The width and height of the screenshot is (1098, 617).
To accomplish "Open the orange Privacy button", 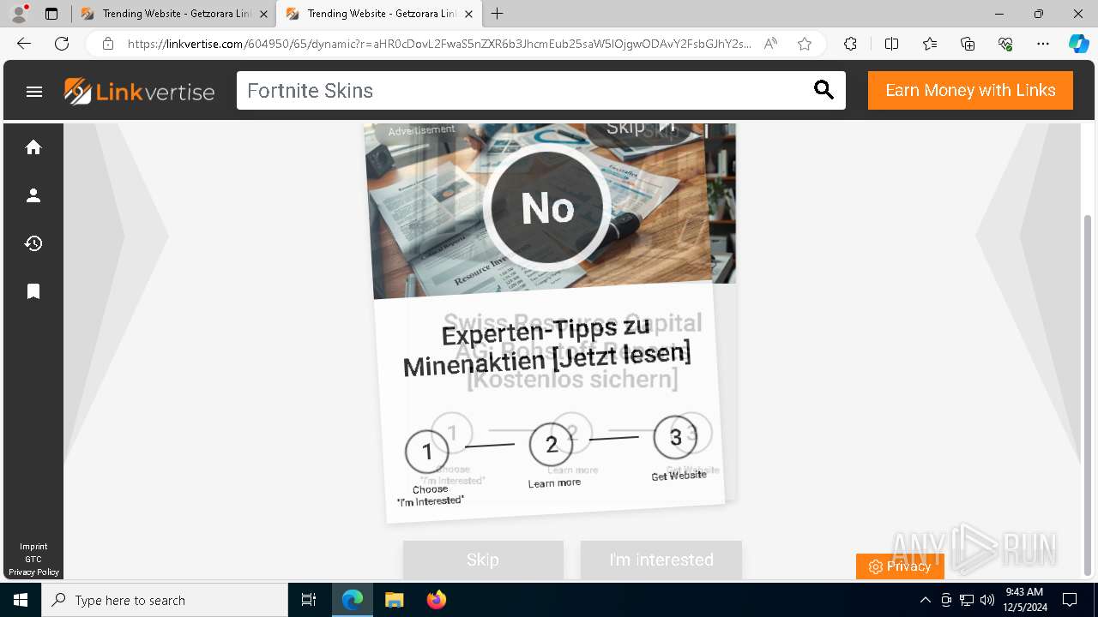I will 900,566.
